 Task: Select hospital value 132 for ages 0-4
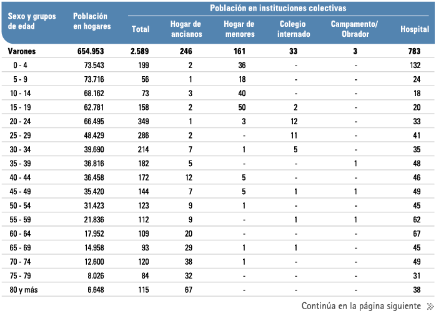click(415, 66)
